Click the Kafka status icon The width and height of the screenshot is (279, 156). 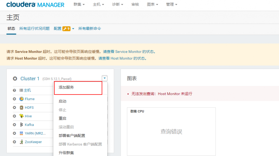[x=14, y=124]
